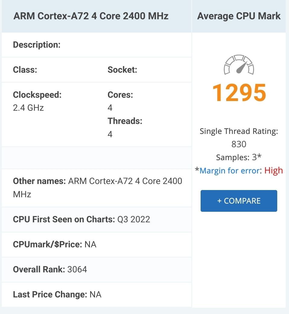Click the Class field label
The width and height of the screenshot is (289, 314).
pos(25,70)
